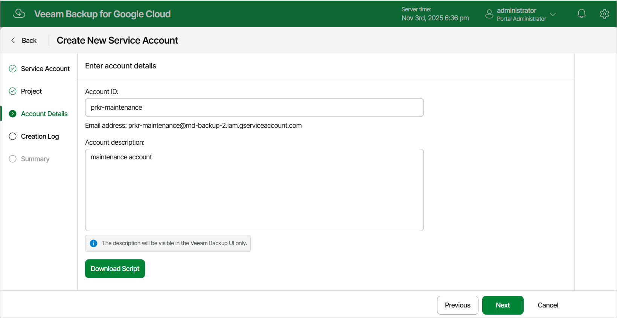Image resolution: width=617 pixels, height=318 pixels.
Task: Open the settings gear icon
Action: tap(605, 14)
